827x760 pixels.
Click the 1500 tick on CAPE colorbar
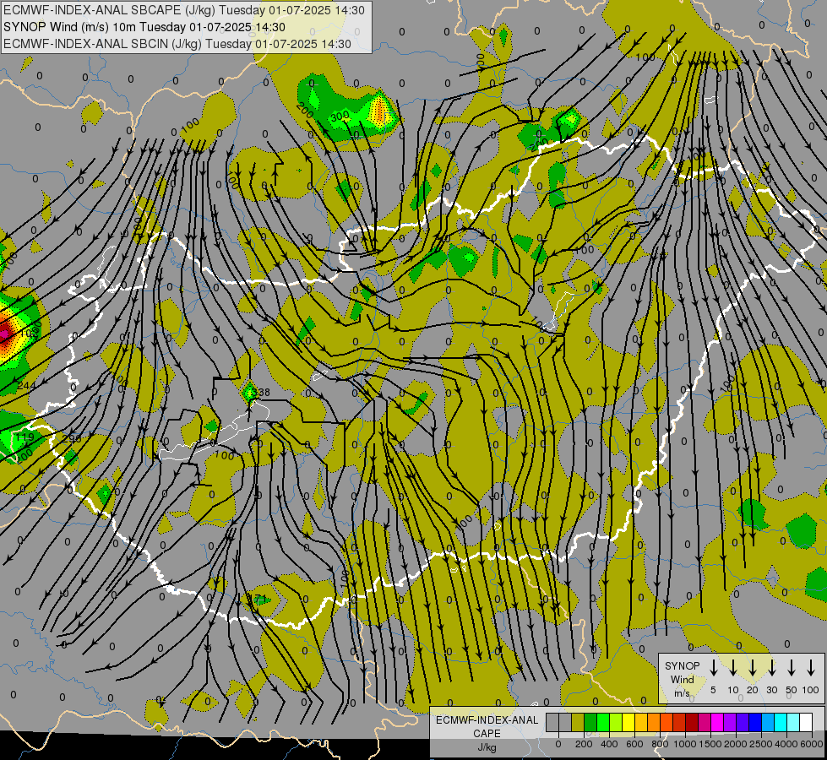(710, 744)
